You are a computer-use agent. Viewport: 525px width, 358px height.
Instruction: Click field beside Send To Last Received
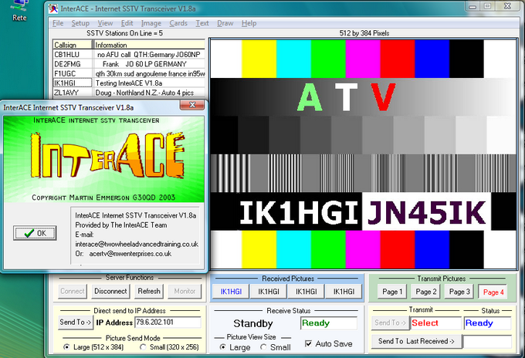[487, 342]
